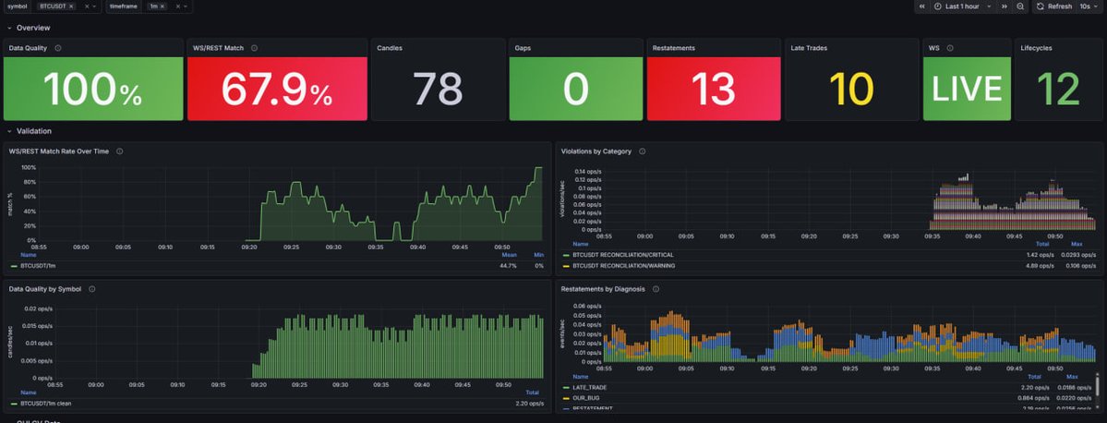Open the Late Trades panel title menu
This screenshot has width=1107, height=423.
(809, 48)
